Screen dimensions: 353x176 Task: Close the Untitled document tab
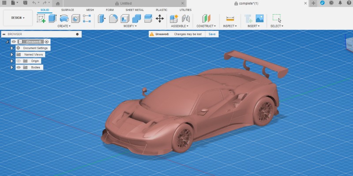pyautogui.click(x=183, y=4)
